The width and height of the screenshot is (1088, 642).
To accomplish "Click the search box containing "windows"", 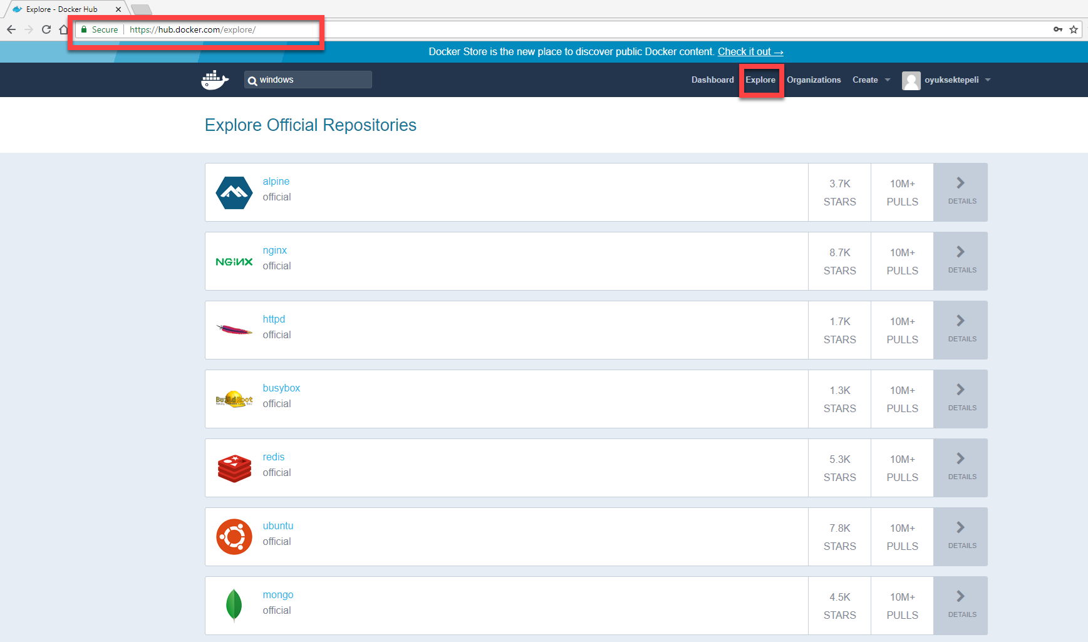I will [308, 80].
